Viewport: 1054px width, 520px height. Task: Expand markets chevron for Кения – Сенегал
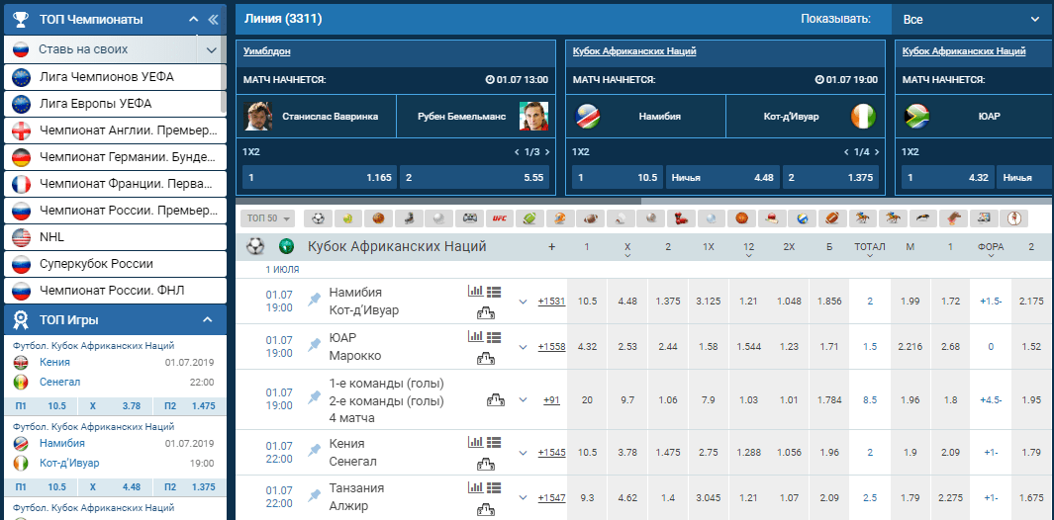(x=523, y=453)
